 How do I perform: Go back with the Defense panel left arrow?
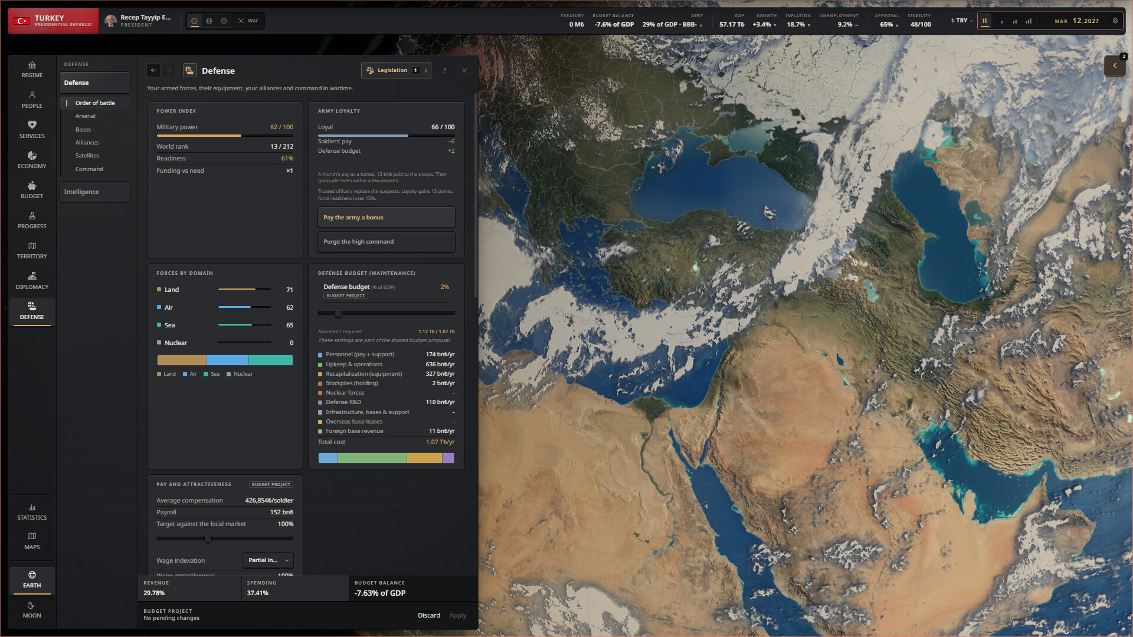(x=153, y=70)
